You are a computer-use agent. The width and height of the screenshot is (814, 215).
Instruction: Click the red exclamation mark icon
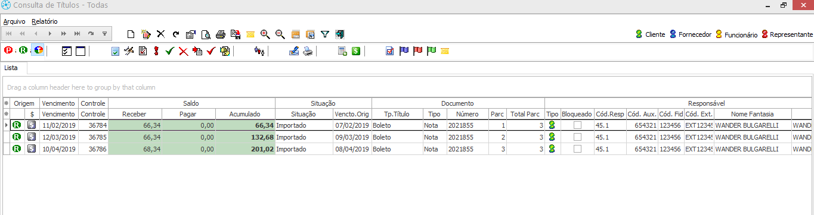tap(156, 51)
